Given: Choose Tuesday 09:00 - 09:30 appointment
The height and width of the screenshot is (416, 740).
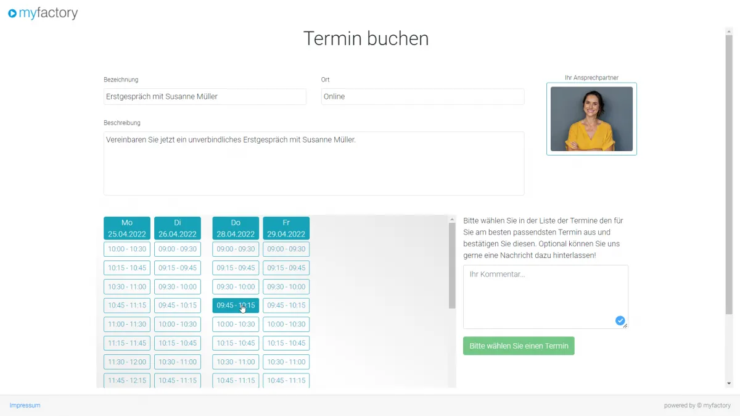Looking at the screenshot, I should [x=178, y=249].
